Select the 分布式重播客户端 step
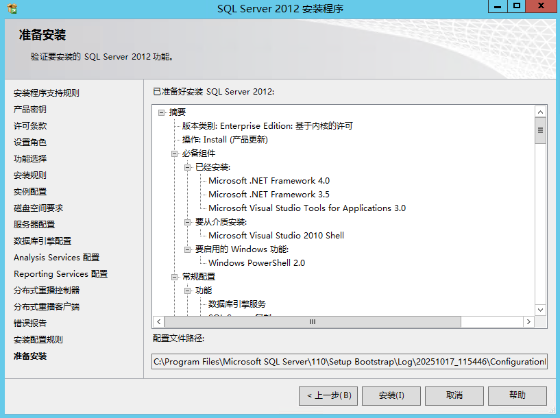This screenshot has width=560, height=418. coord(47,306)
